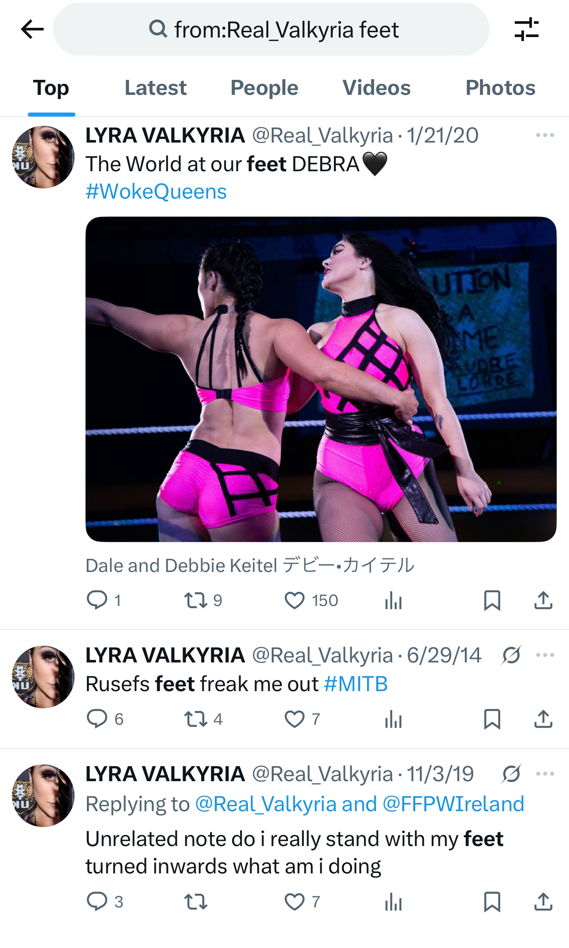
Task: Like the Rusefs feet tweet
Action: point(302,719)
